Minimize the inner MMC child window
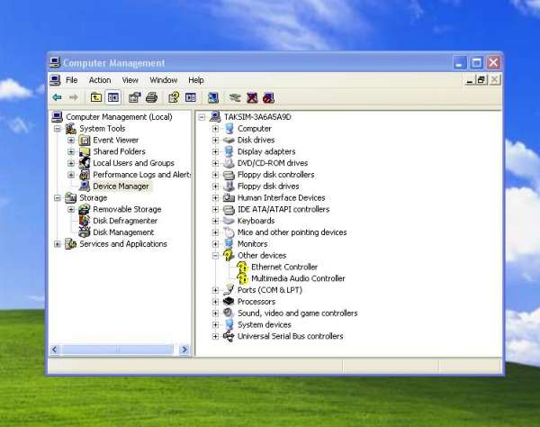 470,80
